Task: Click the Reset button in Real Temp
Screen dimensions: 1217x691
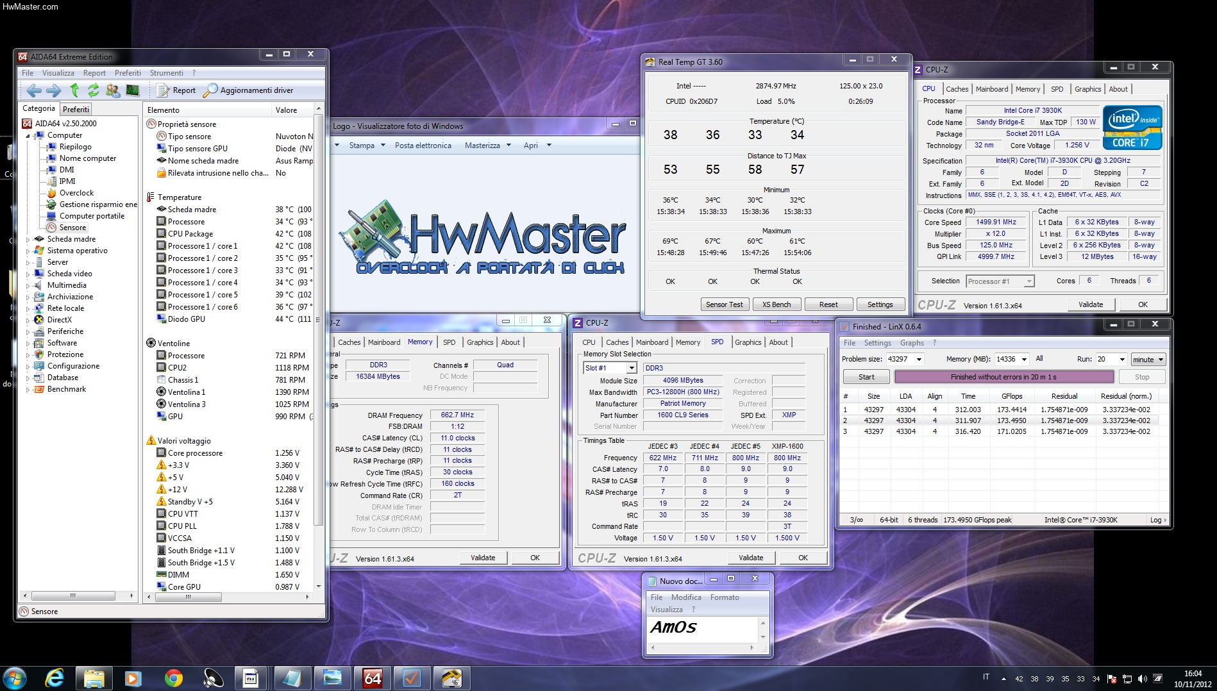Action: pyautogui.click(x=828, y=304)
